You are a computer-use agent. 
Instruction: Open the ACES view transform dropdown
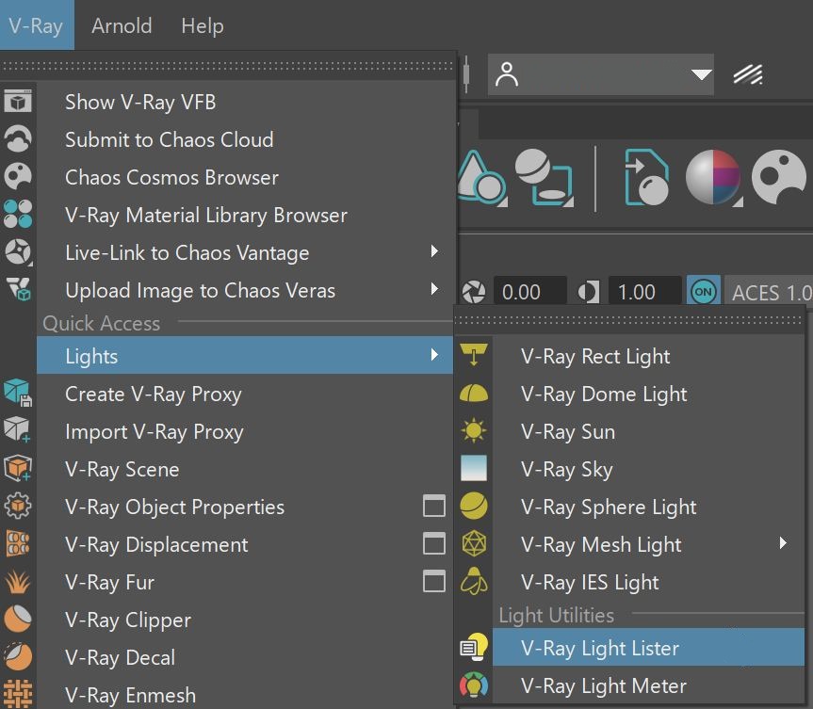point(769,291)
